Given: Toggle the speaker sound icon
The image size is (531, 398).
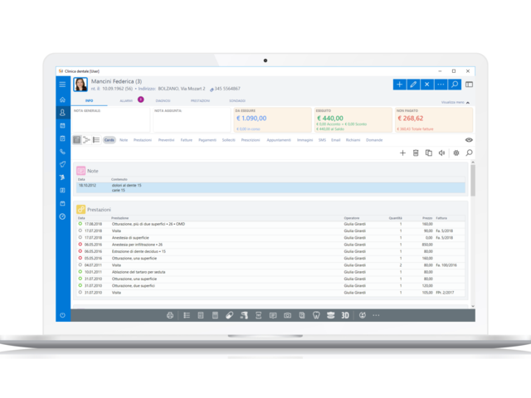Looking at the screenshot, I should [x=441, y=153].
